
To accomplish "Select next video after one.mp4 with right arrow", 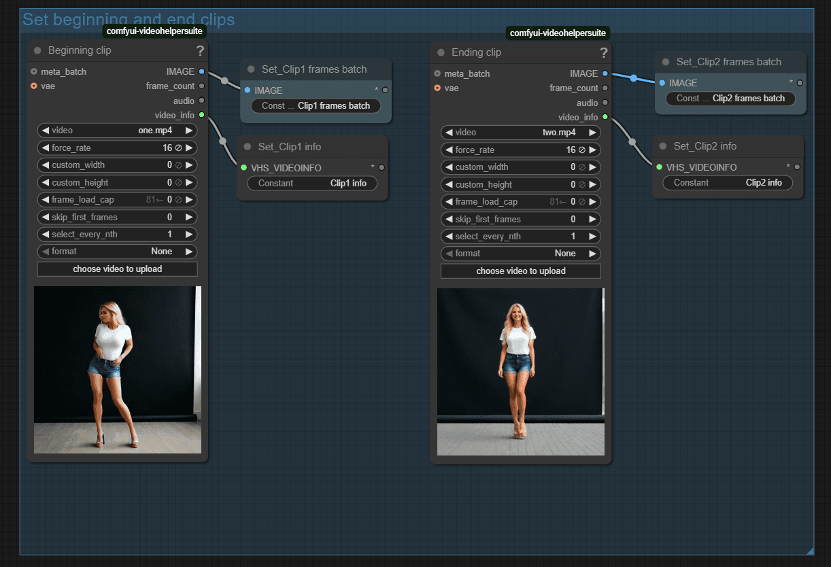I will point(189,131).
